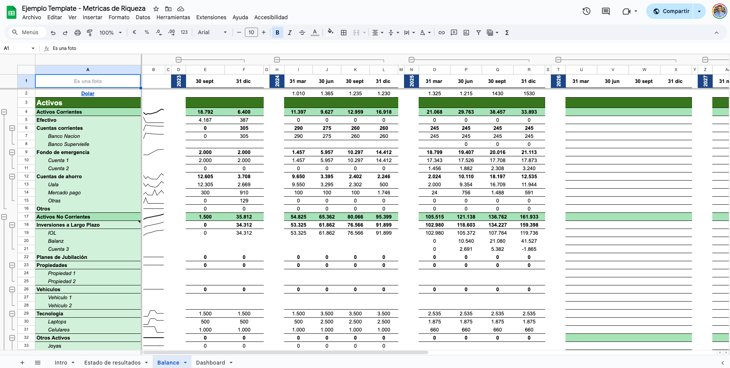The width and height of the screenshot is (730, 368).
Task: Open the Arial font dropdown
Action: tap(212, 33)
